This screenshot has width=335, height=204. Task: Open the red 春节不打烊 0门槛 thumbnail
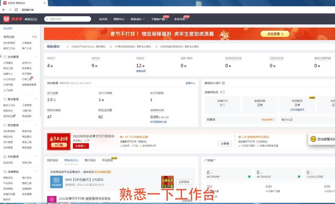[x=59, y=142]
